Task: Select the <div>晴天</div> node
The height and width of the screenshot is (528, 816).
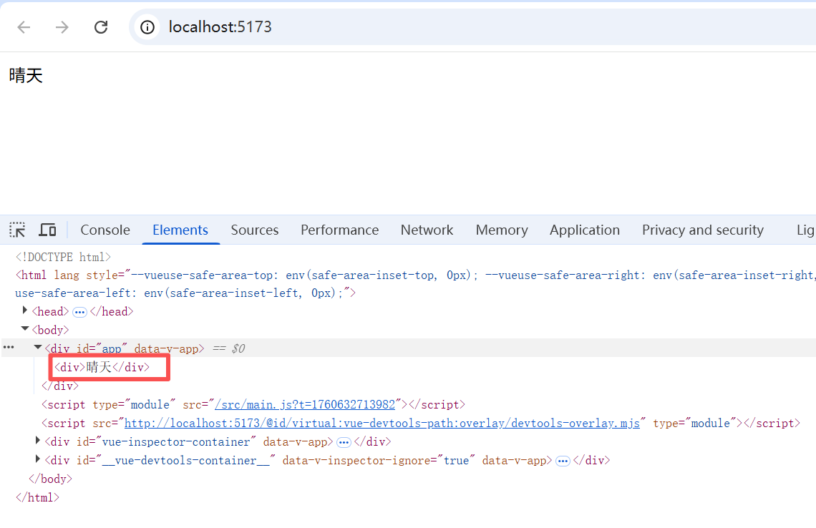Action: (x=102, y=367)
